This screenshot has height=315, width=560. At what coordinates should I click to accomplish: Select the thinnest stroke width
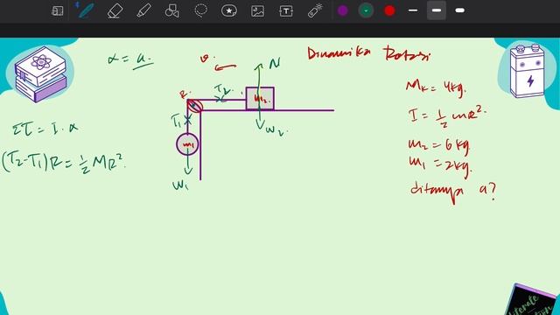413,10
